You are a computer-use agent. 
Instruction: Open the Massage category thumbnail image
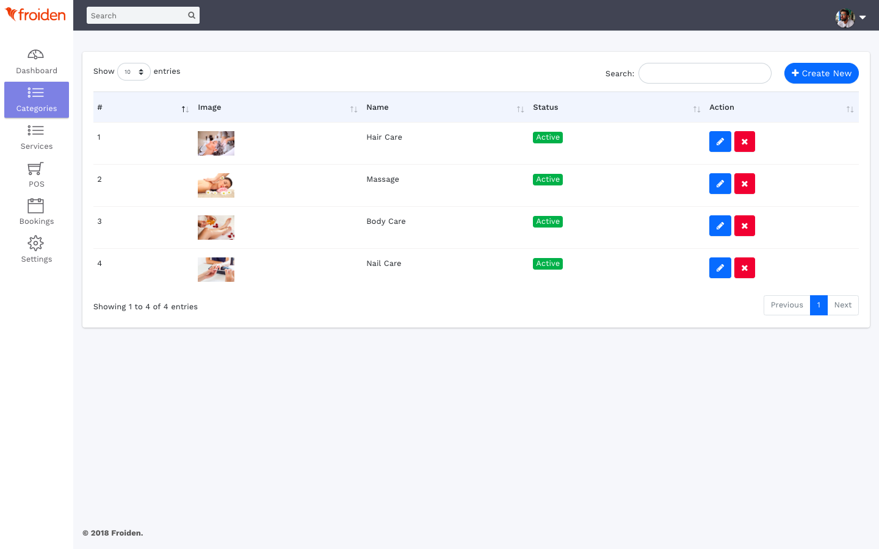click(216, 185)
